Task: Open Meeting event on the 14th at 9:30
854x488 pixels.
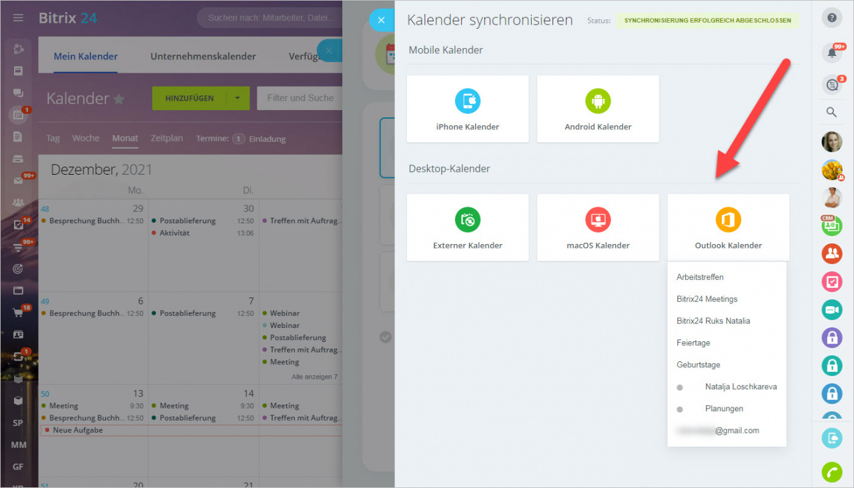Action: (203, 405)
